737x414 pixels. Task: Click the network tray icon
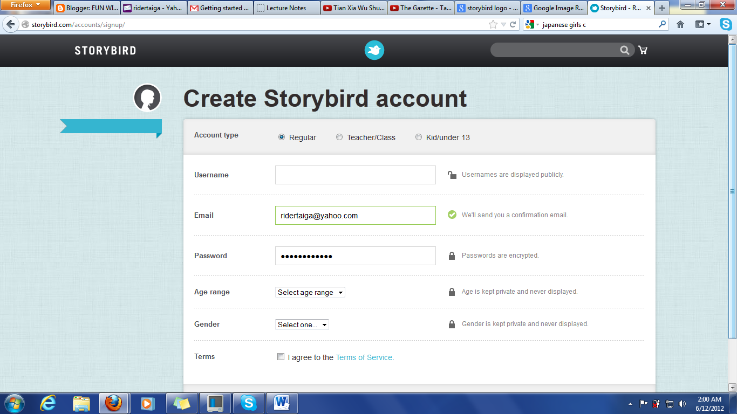click(x=669, y=403)
